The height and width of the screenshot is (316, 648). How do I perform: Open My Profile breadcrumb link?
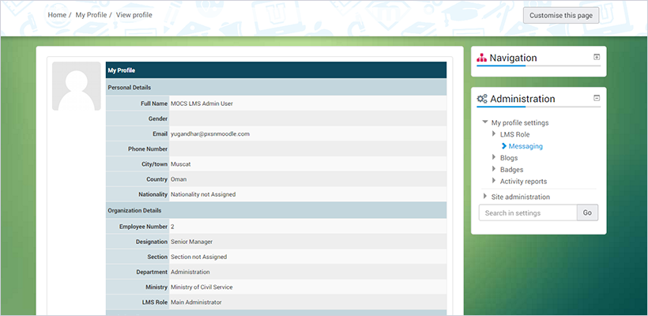[90, 15]
